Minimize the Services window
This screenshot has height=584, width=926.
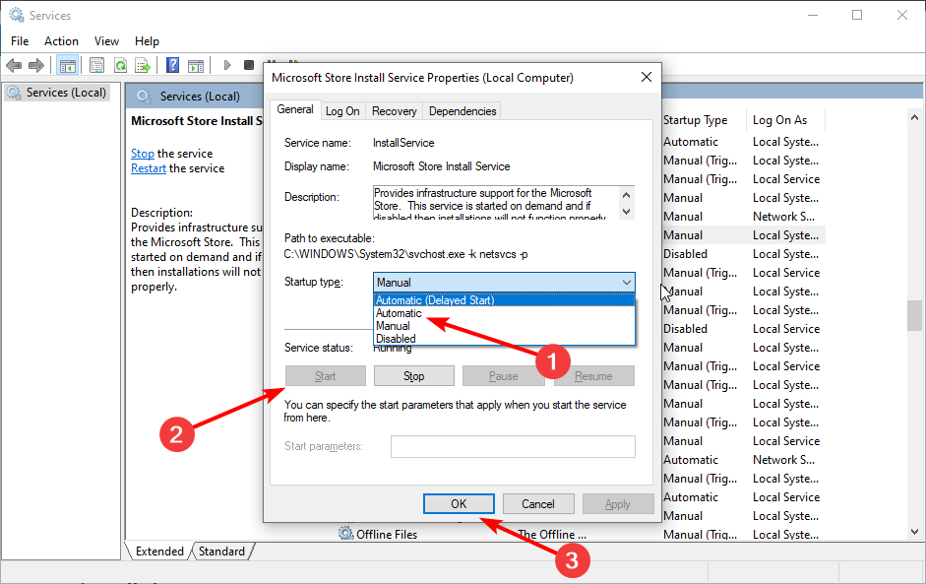pyautogui.click(x=813, y=15)
